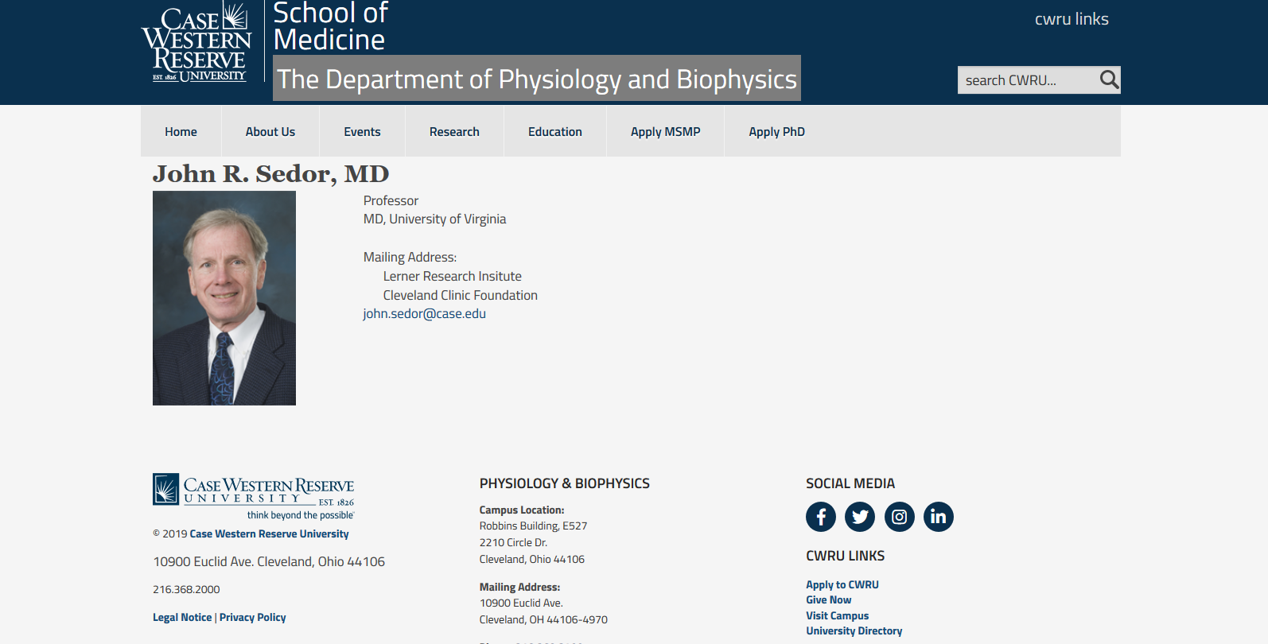The image size is (1268, 644).
Task: Click the School of Medicine heading link
Action: [330, 26]
